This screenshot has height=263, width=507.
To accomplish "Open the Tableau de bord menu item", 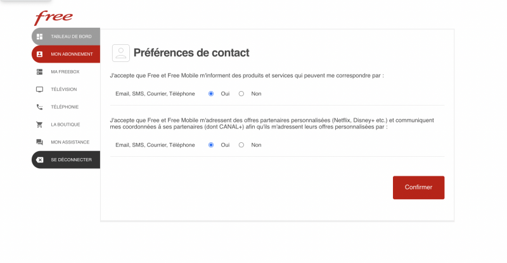I will coord(72,37).
